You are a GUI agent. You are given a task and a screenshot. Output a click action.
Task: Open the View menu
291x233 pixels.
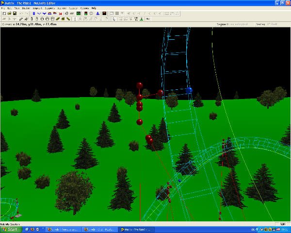(16, 8)
